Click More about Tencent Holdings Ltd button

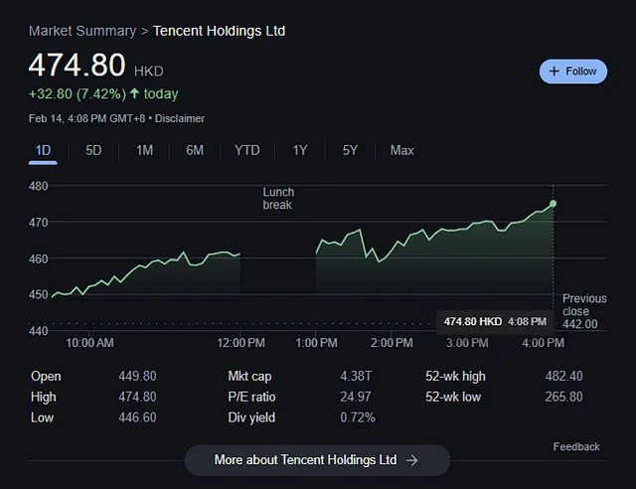(317, 460)
